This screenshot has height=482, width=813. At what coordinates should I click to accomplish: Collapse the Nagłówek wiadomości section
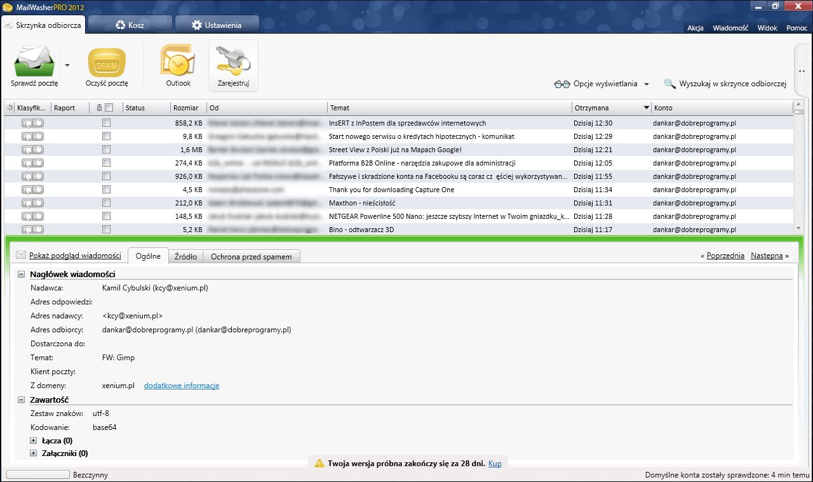pyautogui.click(x=22, y=274)
